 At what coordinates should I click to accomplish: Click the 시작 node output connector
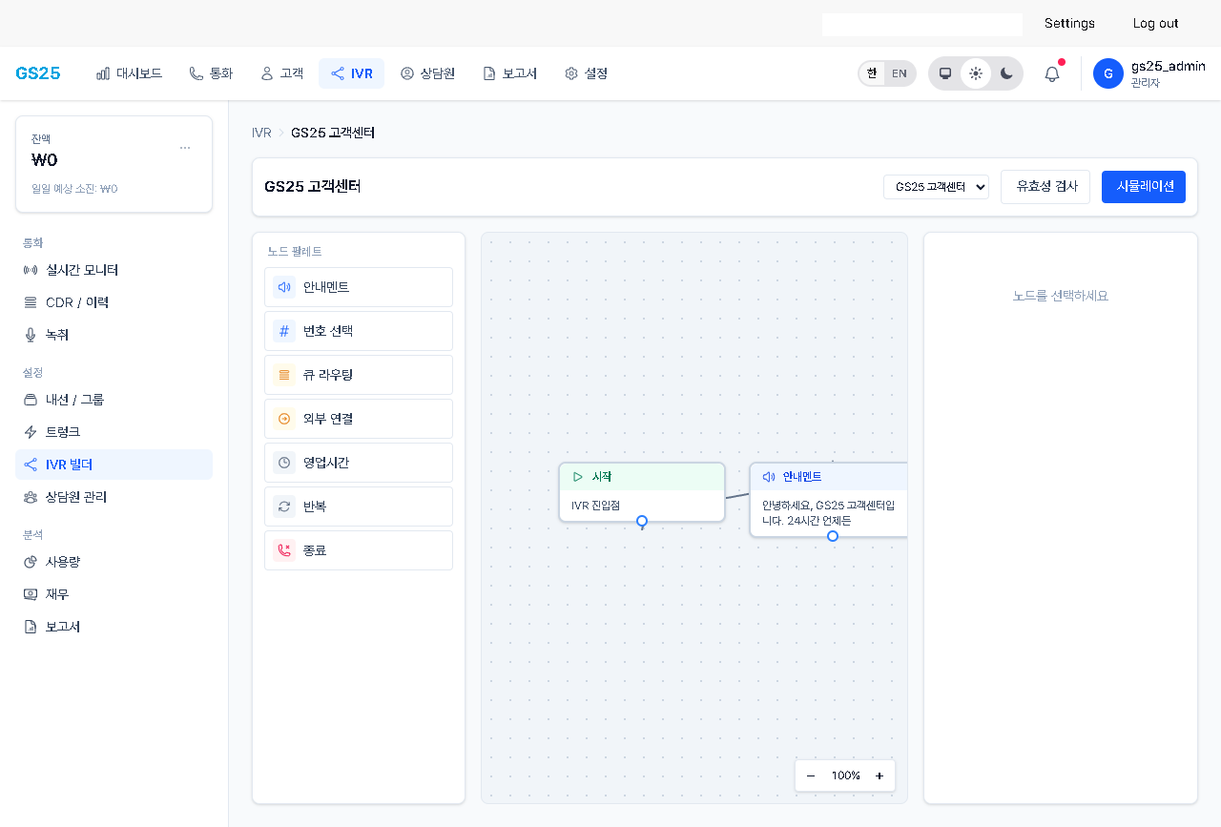[642, 522]
